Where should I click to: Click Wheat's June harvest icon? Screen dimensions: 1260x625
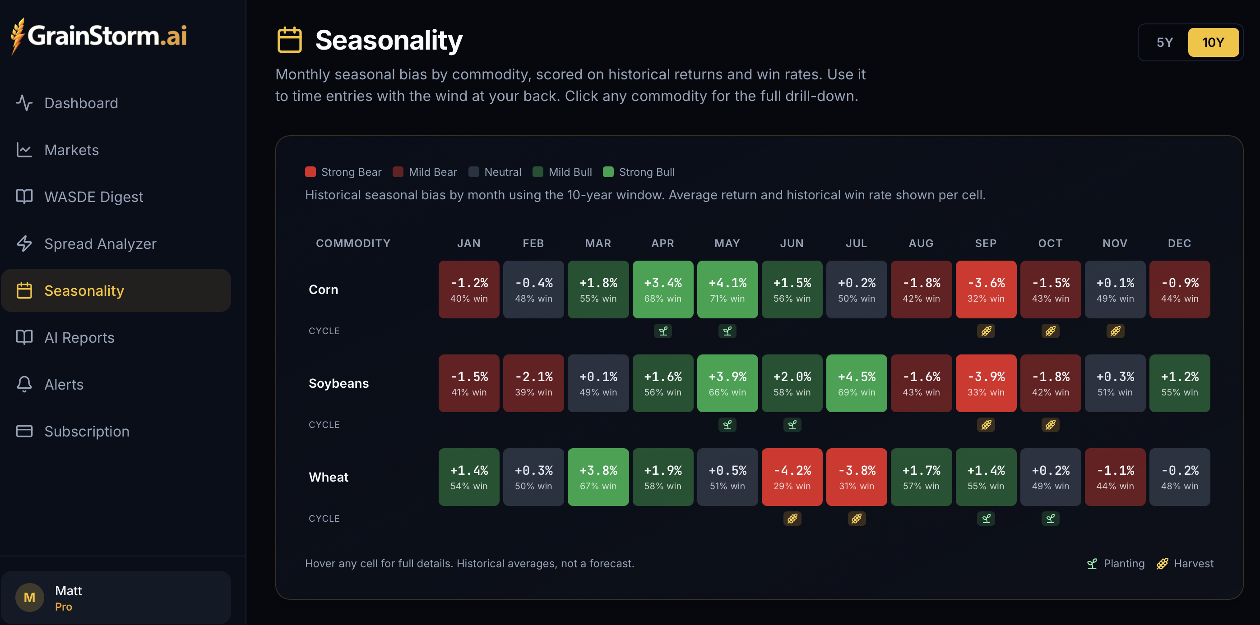click(x=792, y=519)
